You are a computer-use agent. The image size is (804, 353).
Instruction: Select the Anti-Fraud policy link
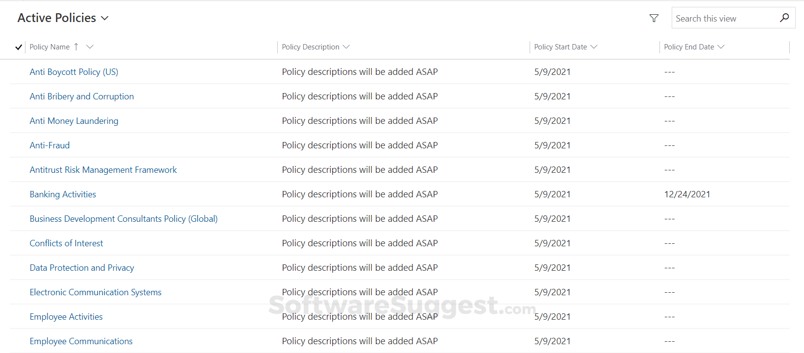(50, 145)
